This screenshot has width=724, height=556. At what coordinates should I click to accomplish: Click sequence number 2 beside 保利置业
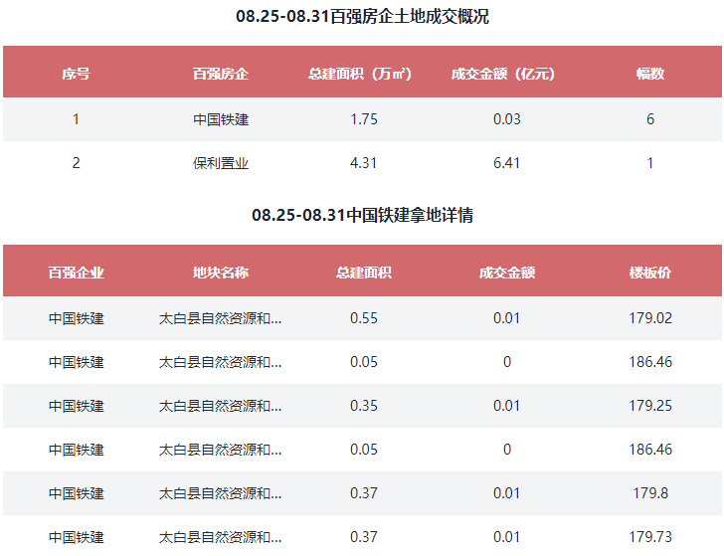point(77,163)
